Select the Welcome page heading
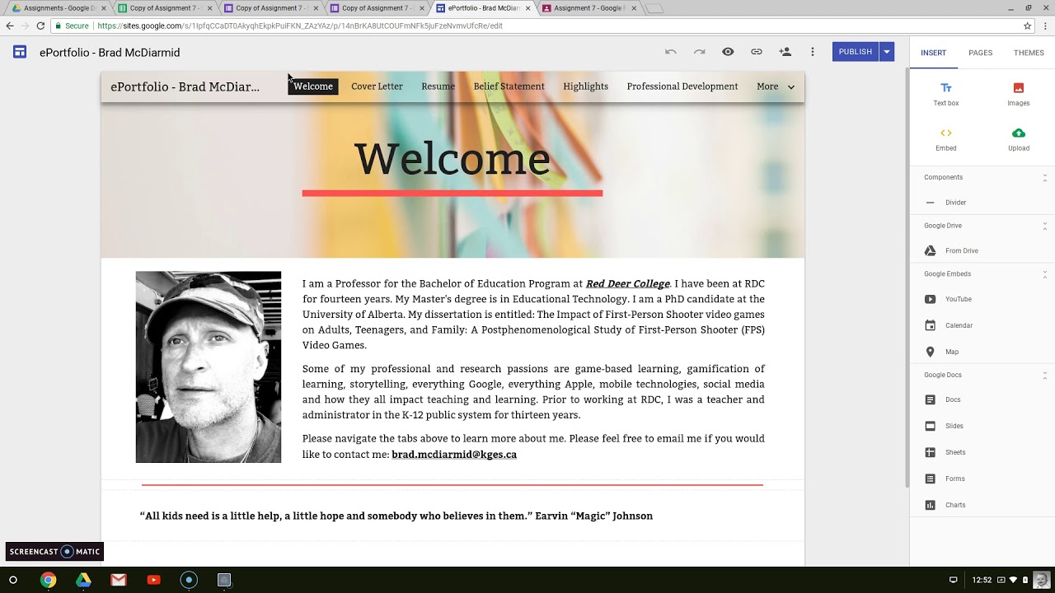Viewport: 1055px width, 593px height. (452, 159)
